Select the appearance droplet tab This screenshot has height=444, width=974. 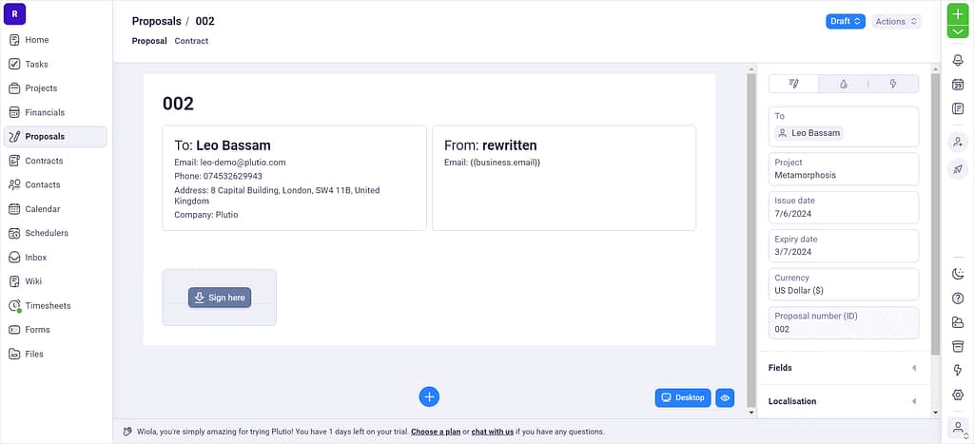coord(844,84)
